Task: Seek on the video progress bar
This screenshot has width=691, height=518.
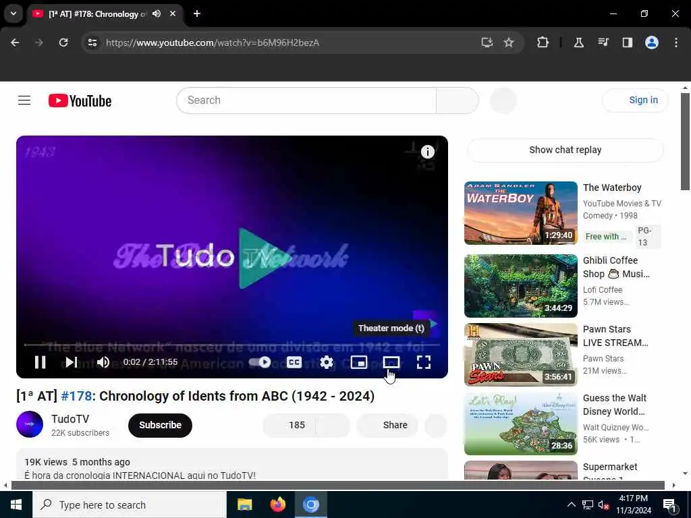Action: coord(232,345)
